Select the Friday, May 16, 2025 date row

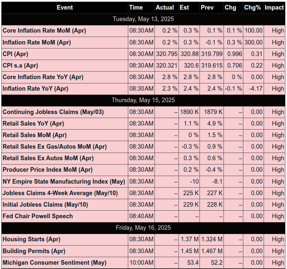pos(143,228)
